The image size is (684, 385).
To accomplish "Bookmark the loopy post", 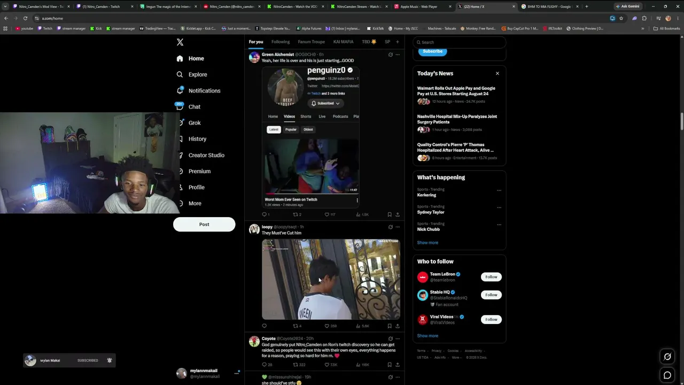I will 390,326.
